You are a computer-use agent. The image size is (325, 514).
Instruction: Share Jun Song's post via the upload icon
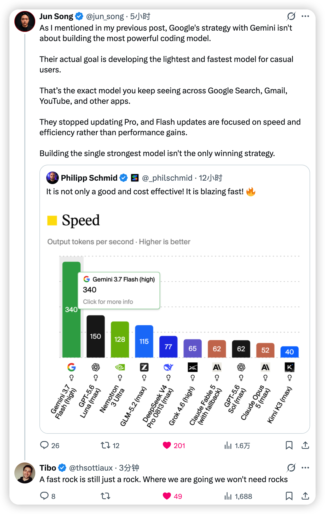click(305, 445)
